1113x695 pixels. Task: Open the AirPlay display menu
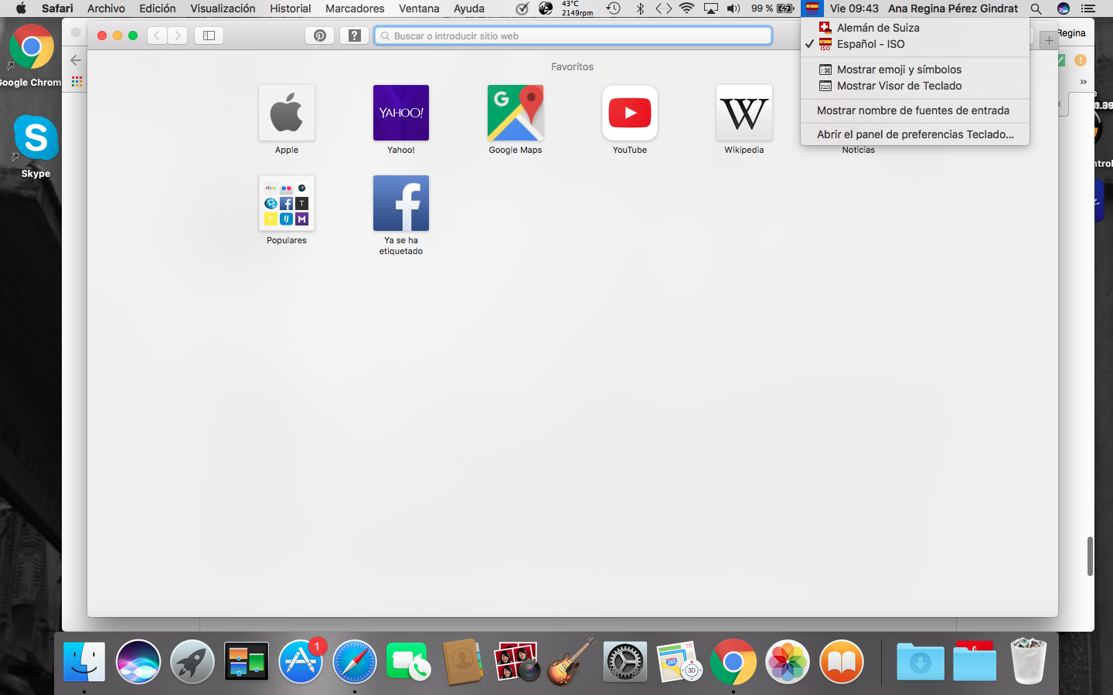[x=711, y=8]
